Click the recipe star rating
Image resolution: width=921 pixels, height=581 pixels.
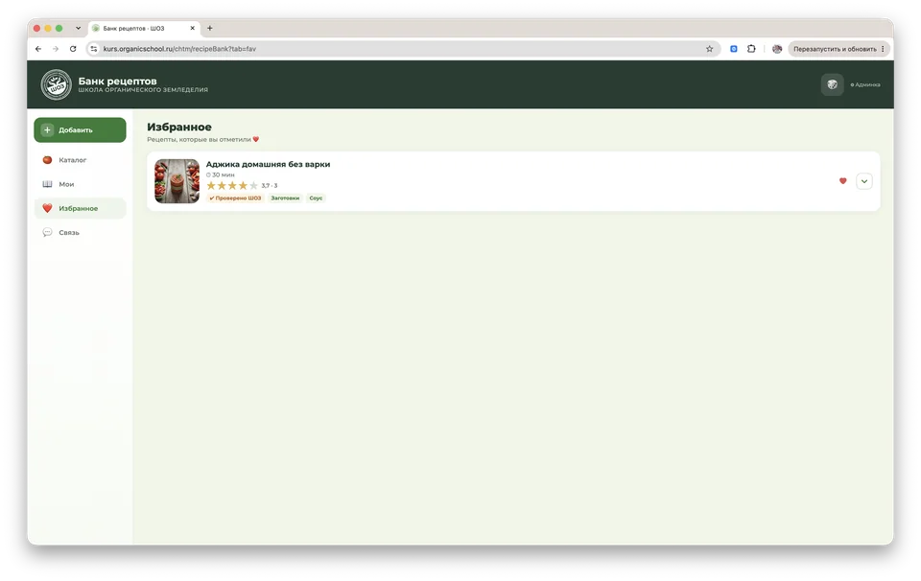232,185
